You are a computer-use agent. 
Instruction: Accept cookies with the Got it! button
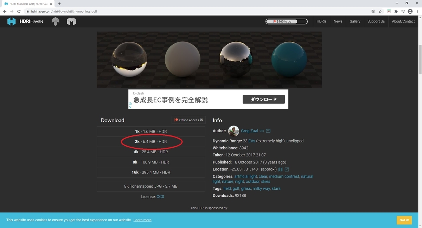pyautogui.click(x=404, y=220)
